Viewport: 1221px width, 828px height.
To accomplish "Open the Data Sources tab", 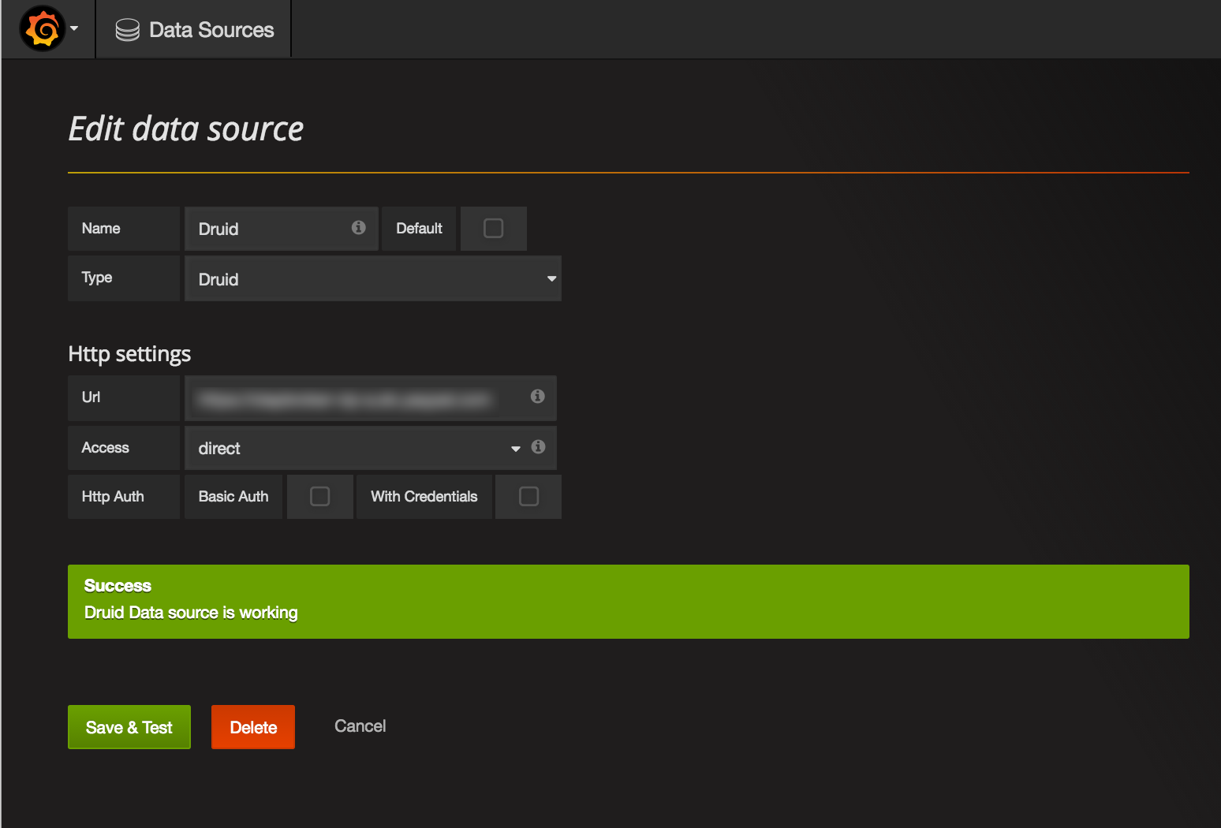I will coord(194,30).
